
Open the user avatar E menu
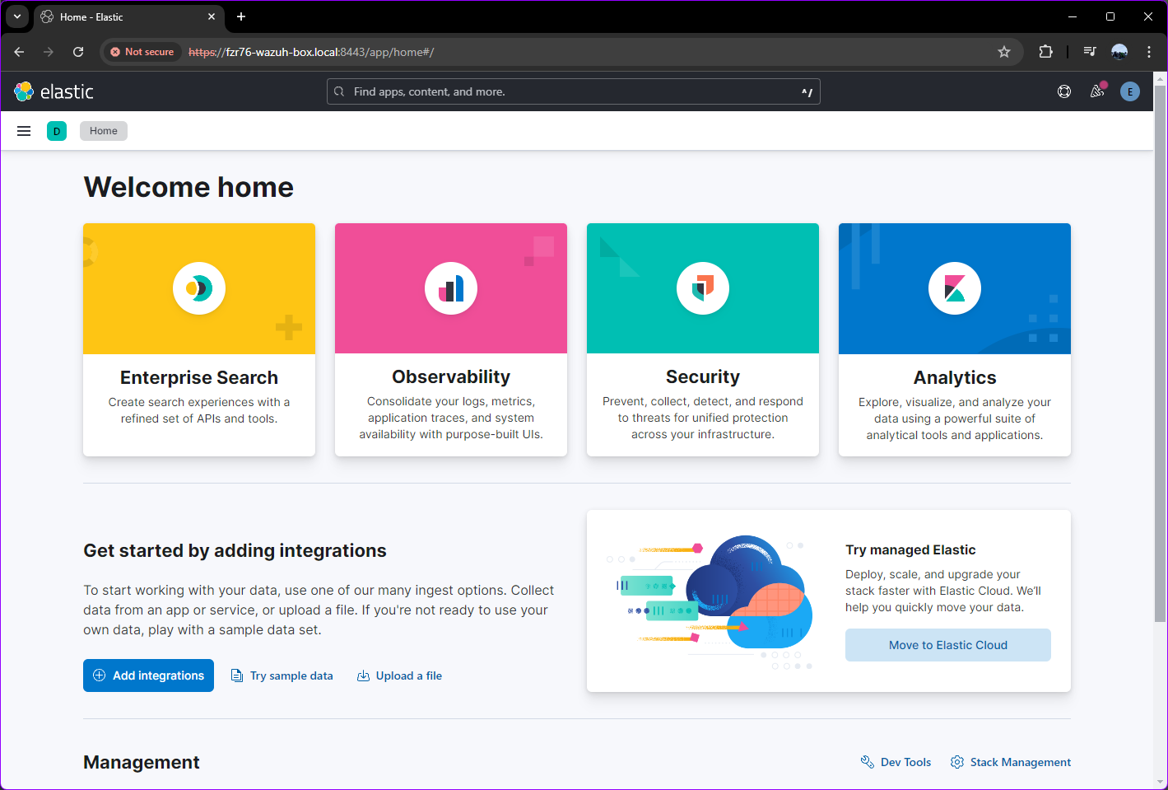click(x=1130, y=91)
